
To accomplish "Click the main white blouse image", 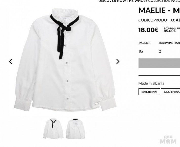I will [x=65, y=59].
